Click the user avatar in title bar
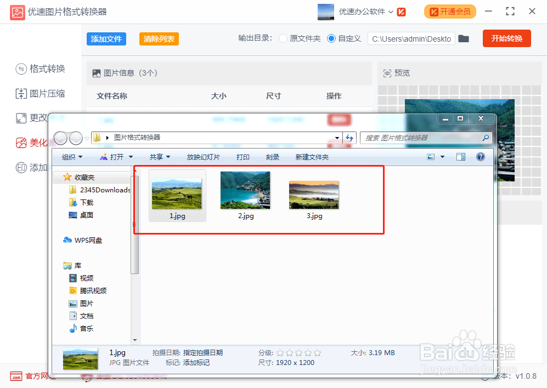The height and width of the screenshot is (388, 547). 326,12
